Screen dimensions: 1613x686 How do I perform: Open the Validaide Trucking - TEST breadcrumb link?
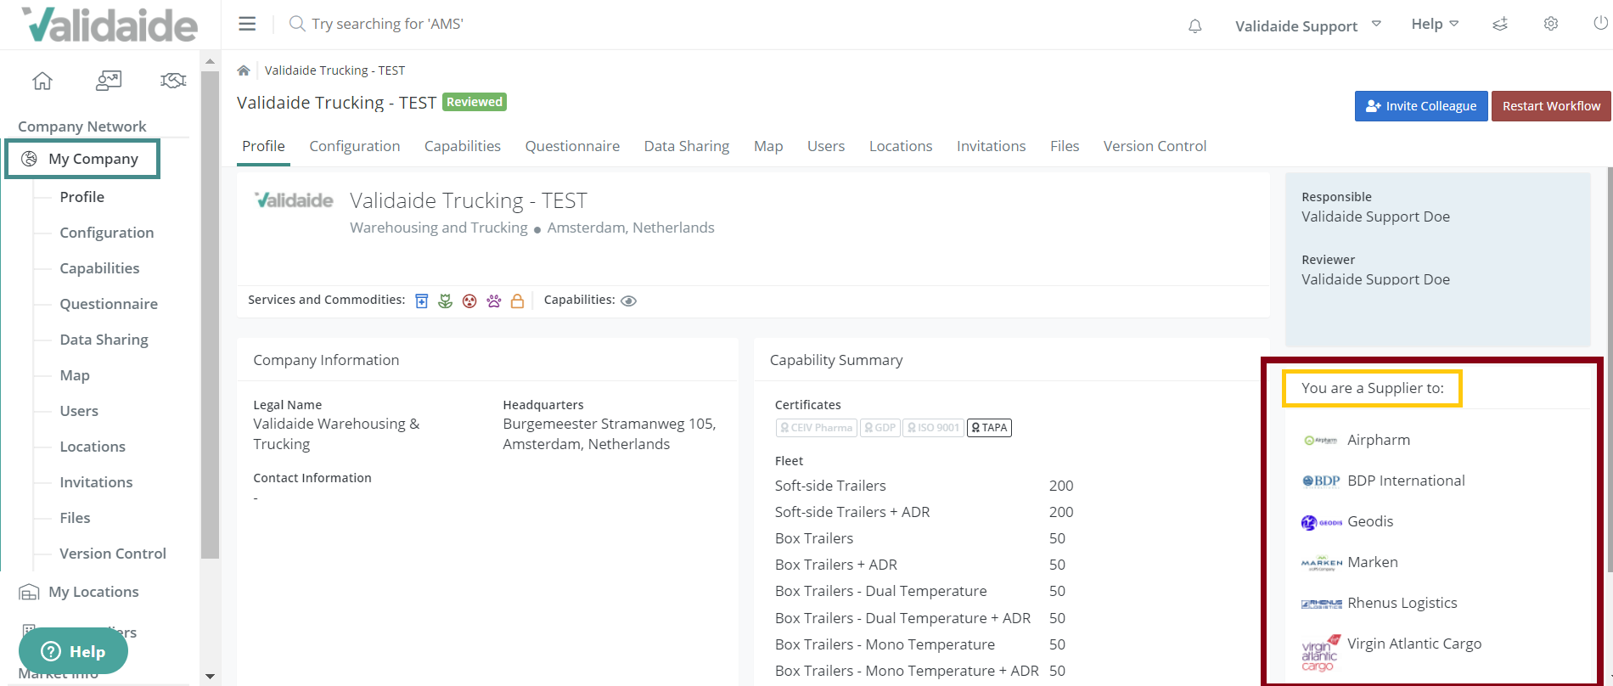[334, 70]
